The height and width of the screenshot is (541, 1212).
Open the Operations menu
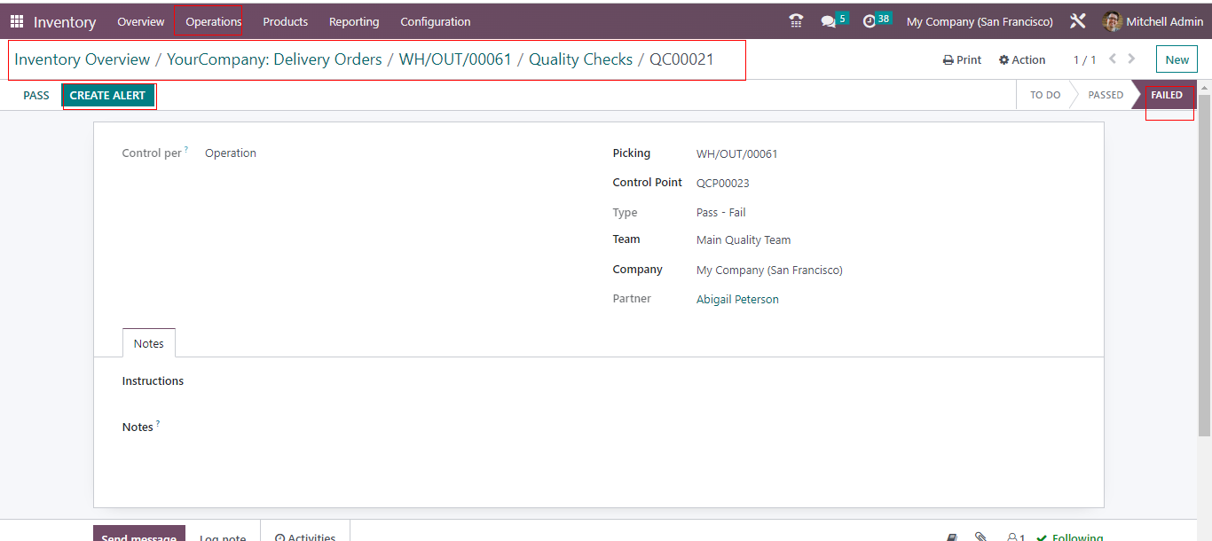[x=213, y=21]
